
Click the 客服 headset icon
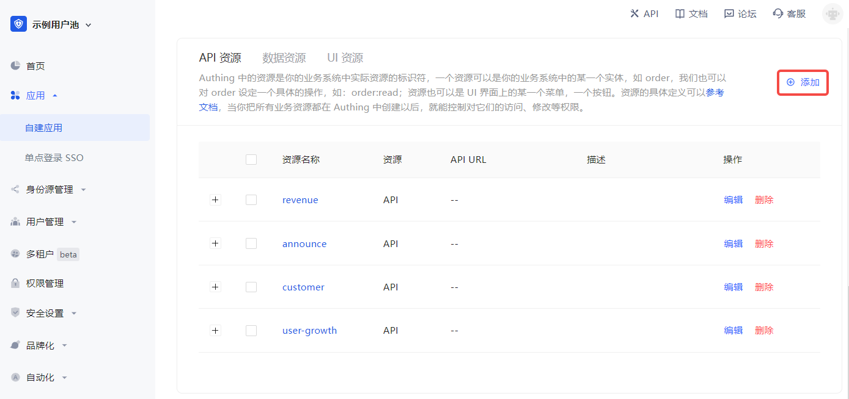pos(778,13)
